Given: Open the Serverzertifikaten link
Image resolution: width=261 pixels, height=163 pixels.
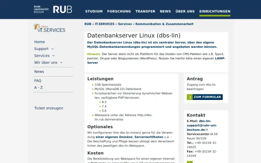Looking at the screenshot, I should pyautogui.click(x=149, y=137).
